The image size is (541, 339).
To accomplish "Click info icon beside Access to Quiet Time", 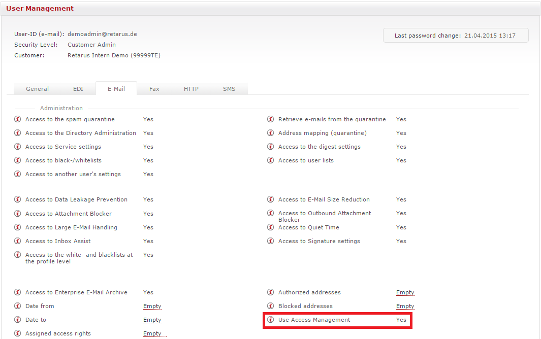I will pyautogui.click(x=271, y=227).
